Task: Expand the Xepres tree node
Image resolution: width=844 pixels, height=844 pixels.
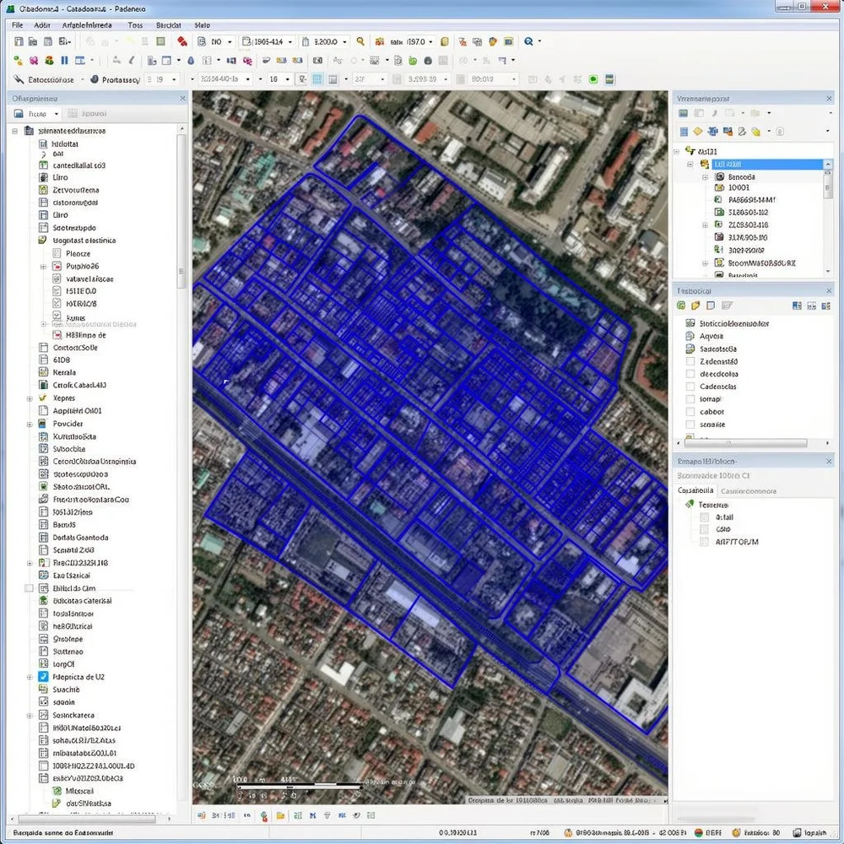Action: pyautogui.click(x=30, y=398)
